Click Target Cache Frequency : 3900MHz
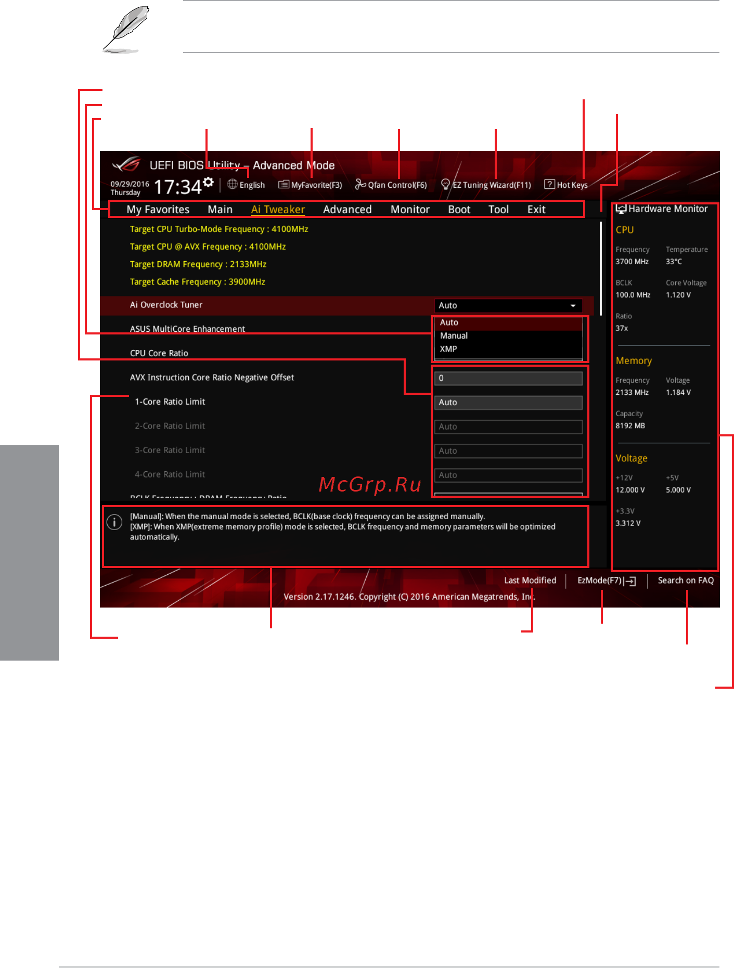This screenshot has height=968, width=734. click(197, 282)
